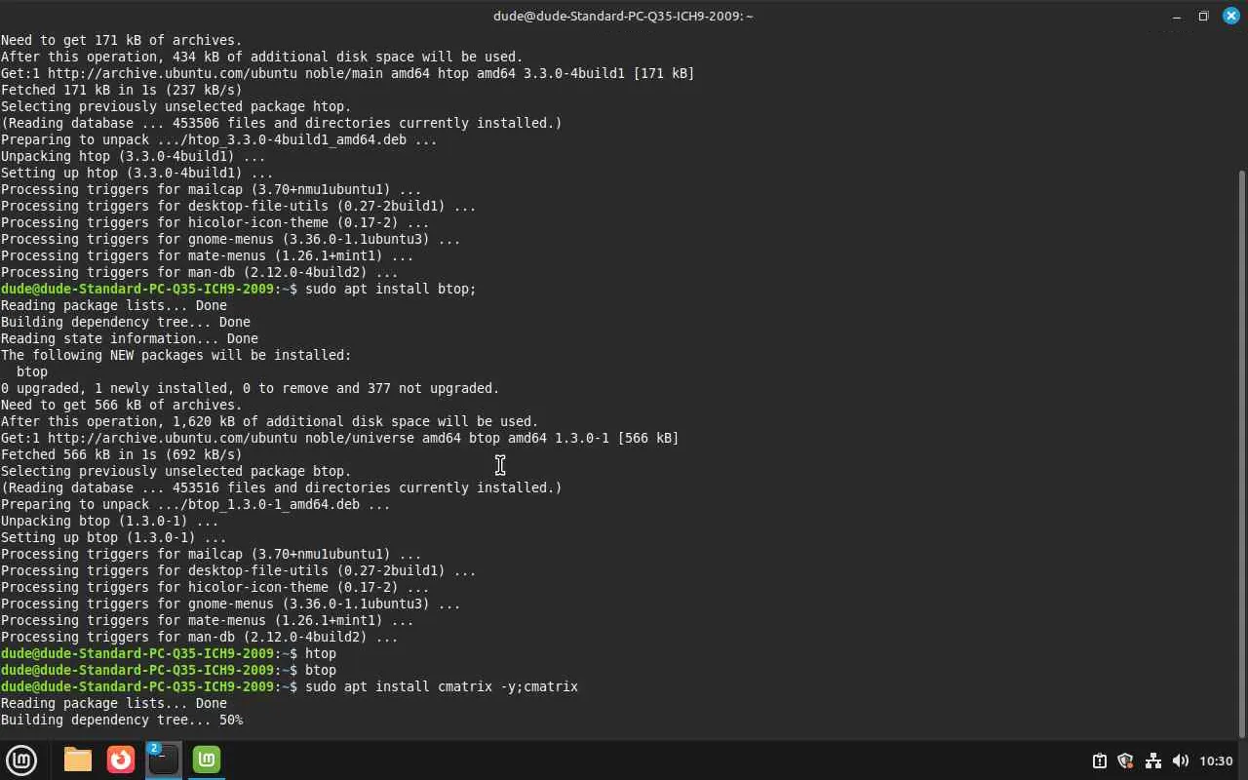Click the security shield tray icon

tap(1125, 760)
